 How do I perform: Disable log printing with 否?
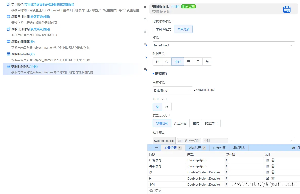167,107
